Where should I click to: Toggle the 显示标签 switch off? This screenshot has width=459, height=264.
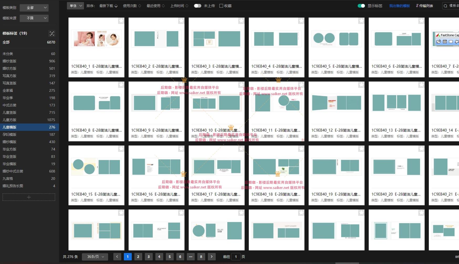point(361,6)
